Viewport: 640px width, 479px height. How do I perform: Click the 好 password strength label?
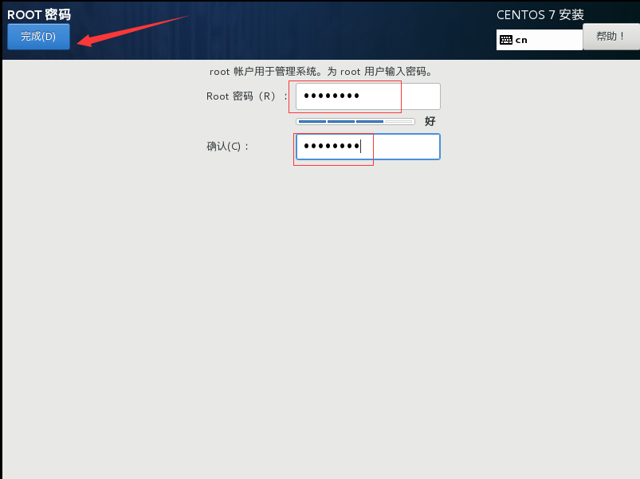[x=430, y=121]
